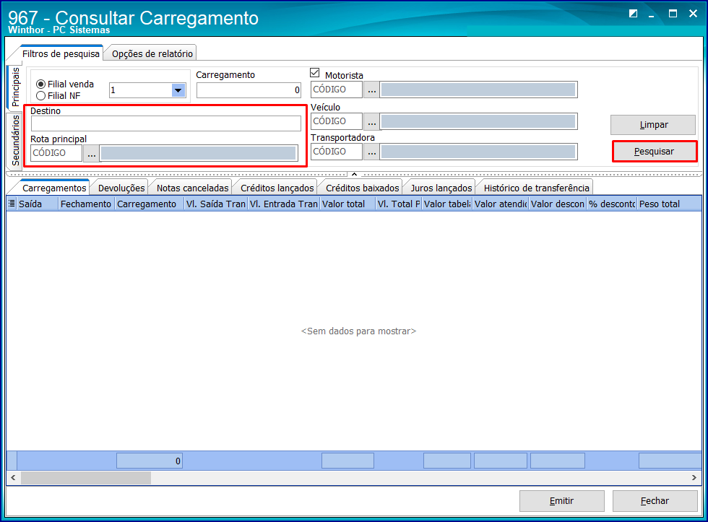
Task: Sort by the Valor tabela column header
Action: pyautogui.click(x=447, y=204)
